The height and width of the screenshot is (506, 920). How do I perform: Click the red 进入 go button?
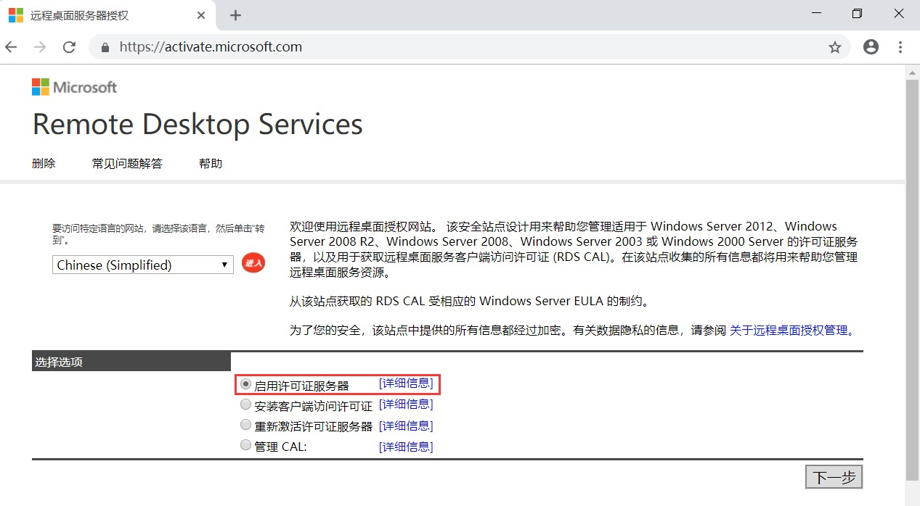point(253,263)
